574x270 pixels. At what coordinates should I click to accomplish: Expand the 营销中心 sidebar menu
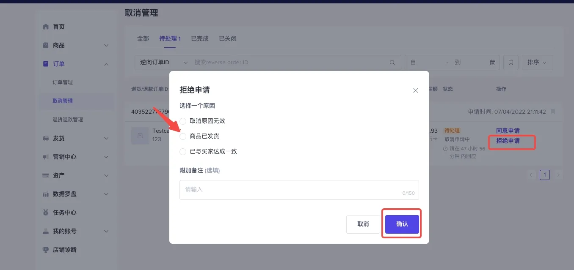click(106, 157)
